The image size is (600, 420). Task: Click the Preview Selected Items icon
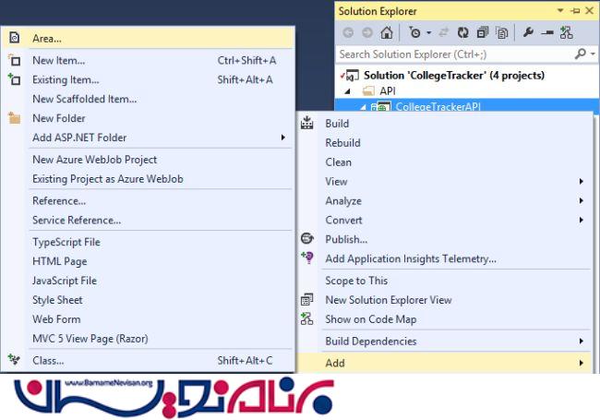tap(546, 33)
